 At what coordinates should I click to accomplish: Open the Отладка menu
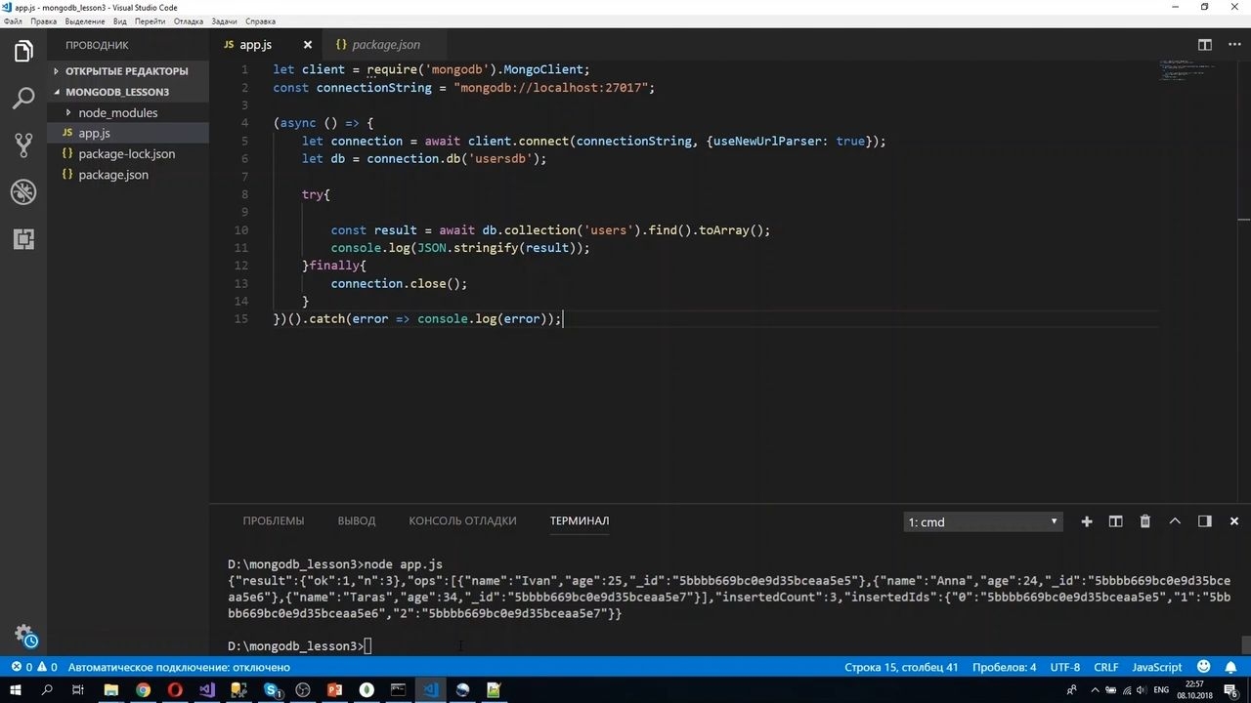click(x=189, y=21)
